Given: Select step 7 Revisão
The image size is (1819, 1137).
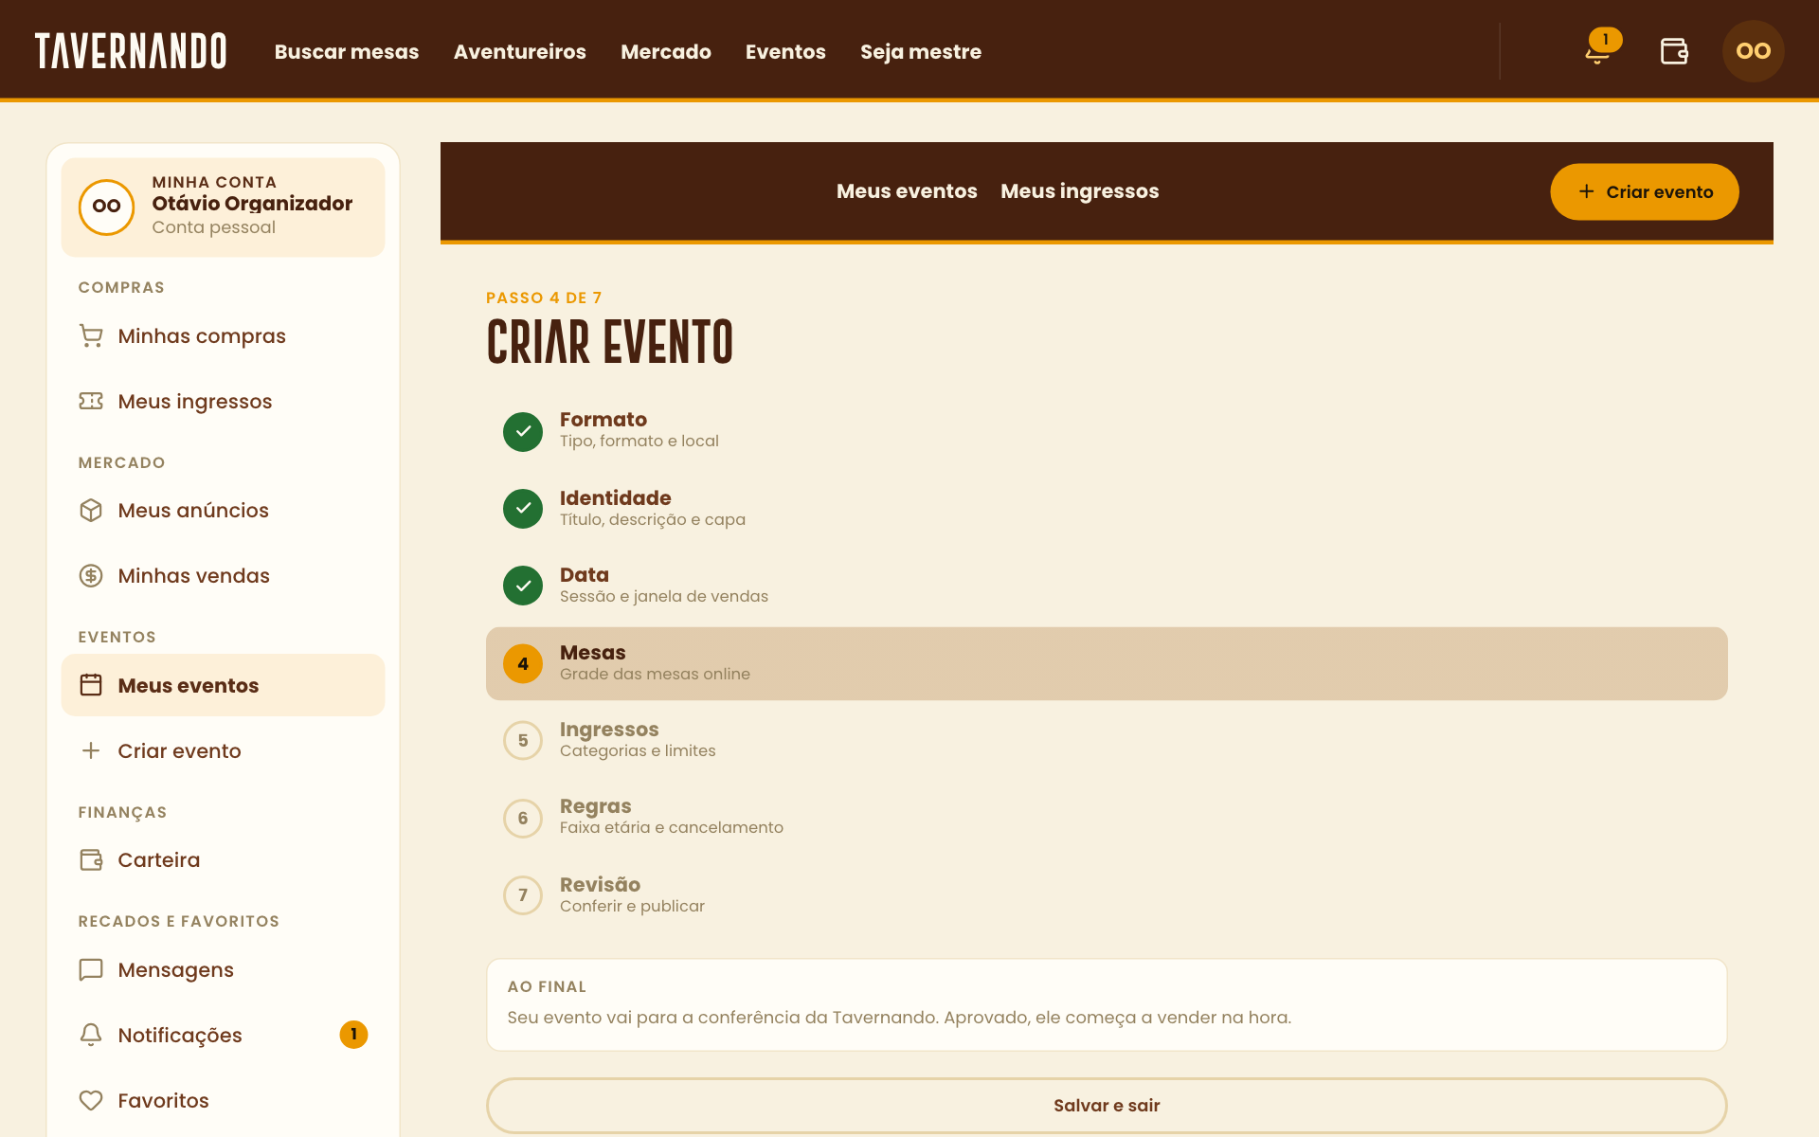Looking at the screenshot, I should [x=1107, y=894].
